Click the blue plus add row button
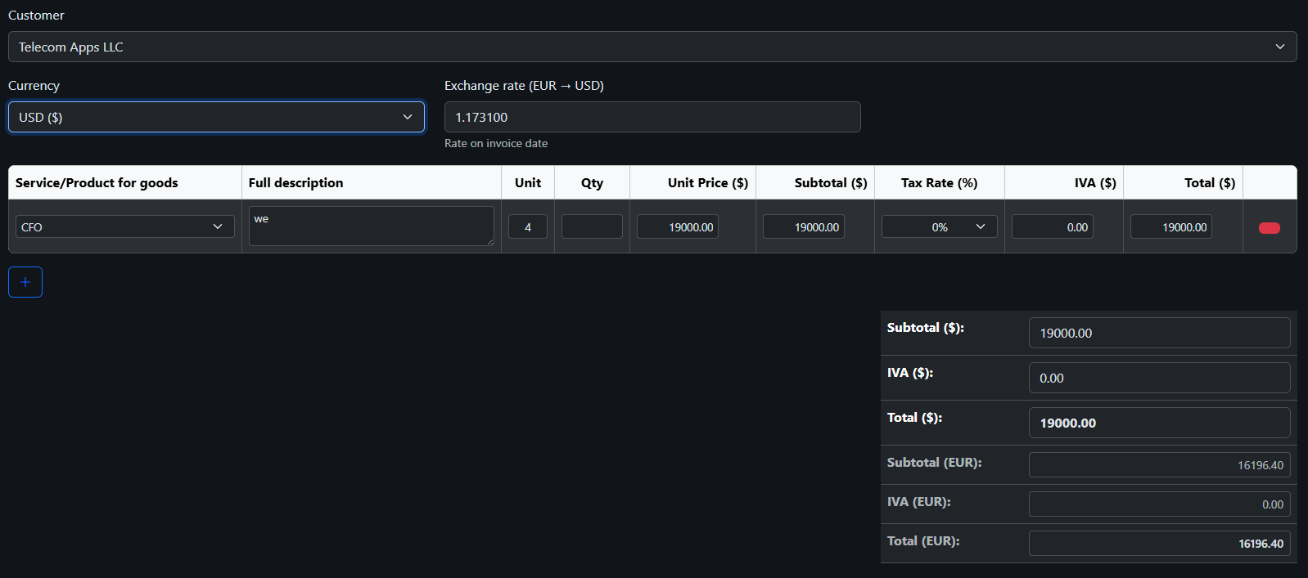Image resolution: width=1308 pixels, height=578 pixels. tap(25, 282)
